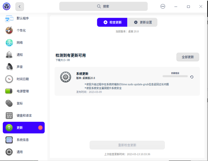The height and width of the screenshot is (161, 208).
Task: Select 个性化 label in sidebar
Action: [x=21, y=30]
